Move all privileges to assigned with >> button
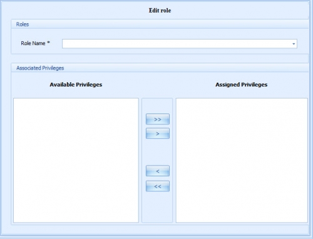This screenshot has width=313, height=239. 158,119
